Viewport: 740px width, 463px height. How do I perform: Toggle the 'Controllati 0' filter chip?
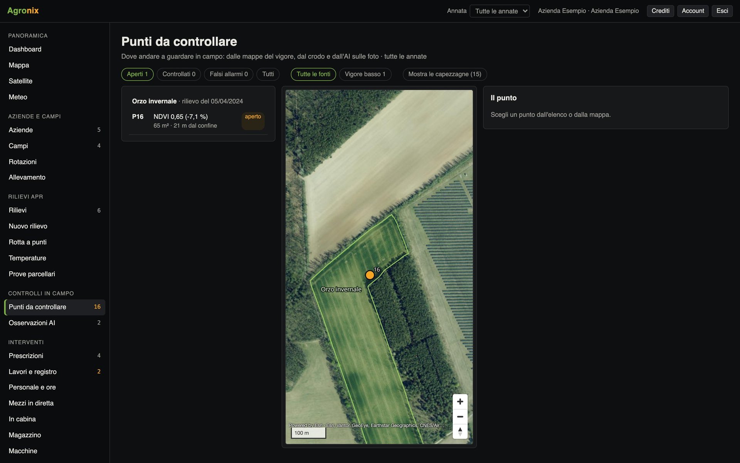[x=179, y=74]
